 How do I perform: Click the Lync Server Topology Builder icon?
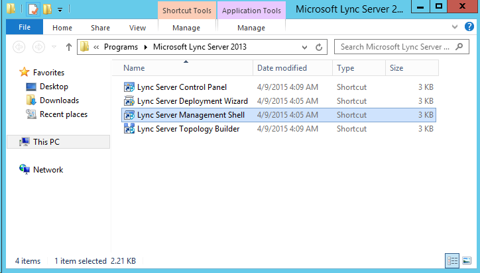click(129, 129)
